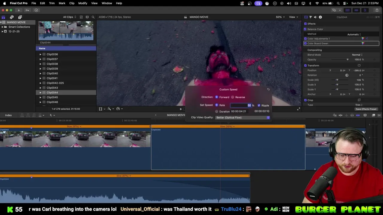Viewport: 383px width, 215px height.
Task: Open Crop Type Trim dropdown
Action: pyautogui.click(x=359, y=105)
